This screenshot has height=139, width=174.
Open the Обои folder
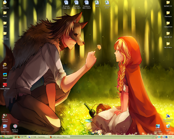[5, 23]
